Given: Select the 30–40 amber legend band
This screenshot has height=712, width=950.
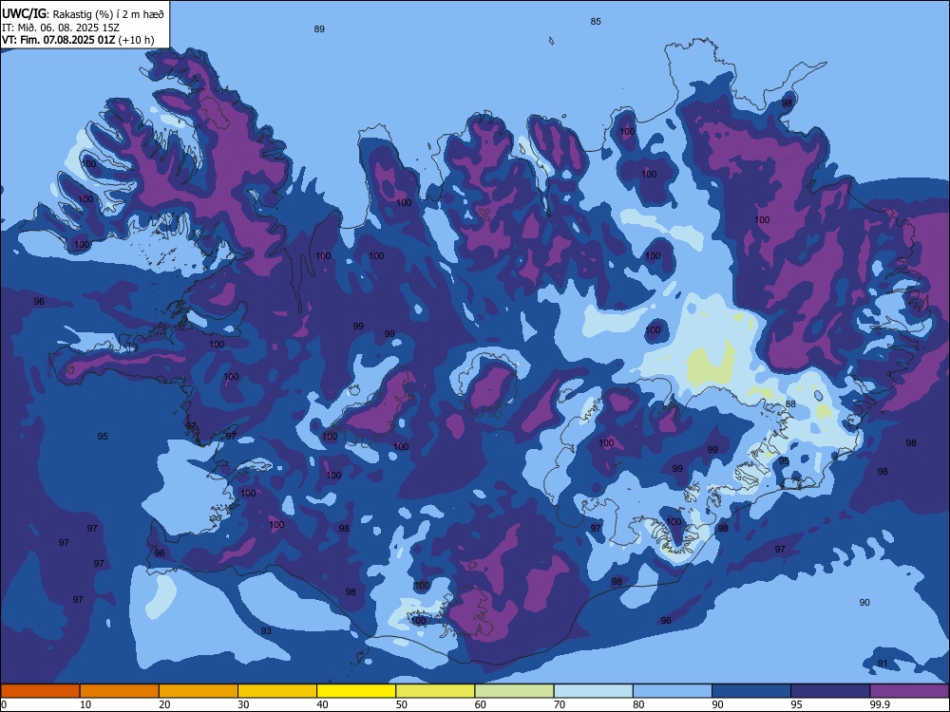Looking at the screenshot, I should (x=277, y=691).
